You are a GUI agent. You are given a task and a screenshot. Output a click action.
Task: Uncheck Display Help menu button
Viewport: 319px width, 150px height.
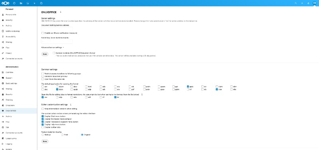click(43, 124)
